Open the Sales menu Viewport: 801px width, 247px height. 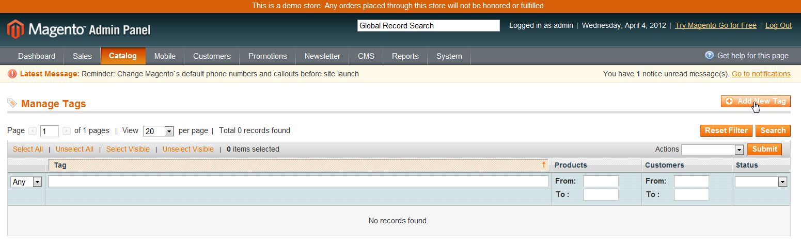click(x=82, y=56)
